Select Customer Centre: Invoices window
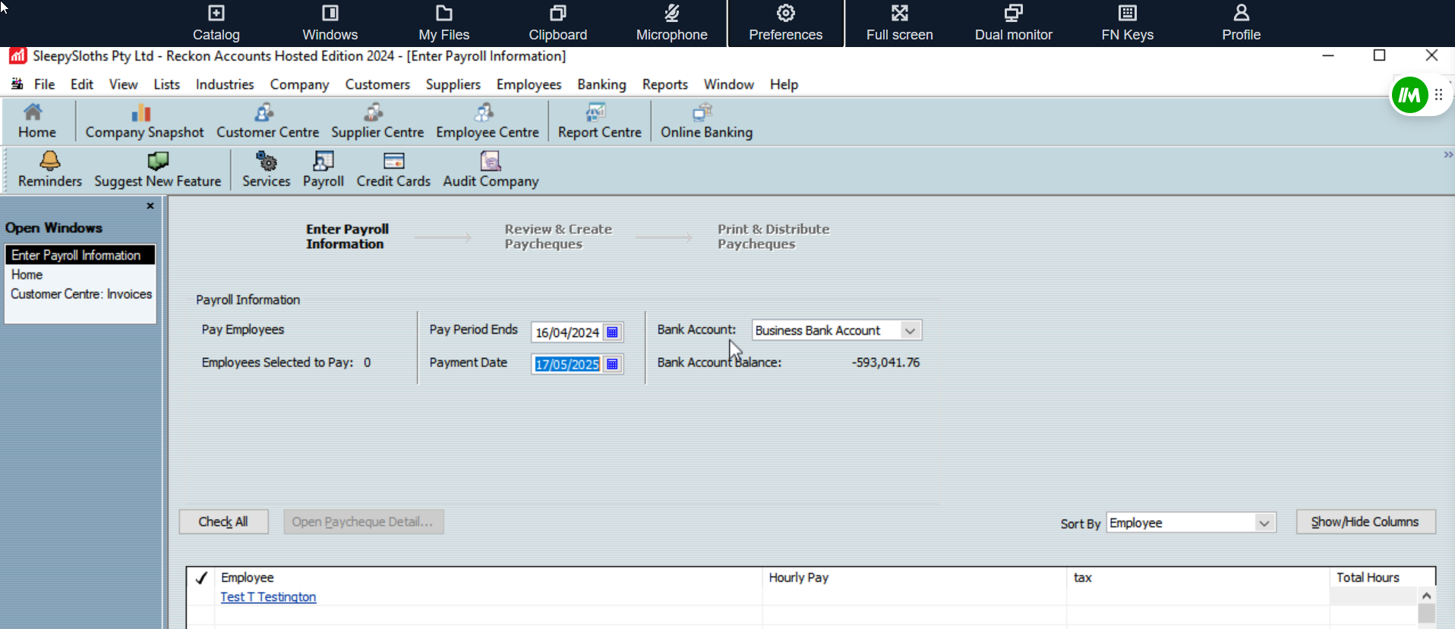The image size is (1455, 629). pos(80,294)
